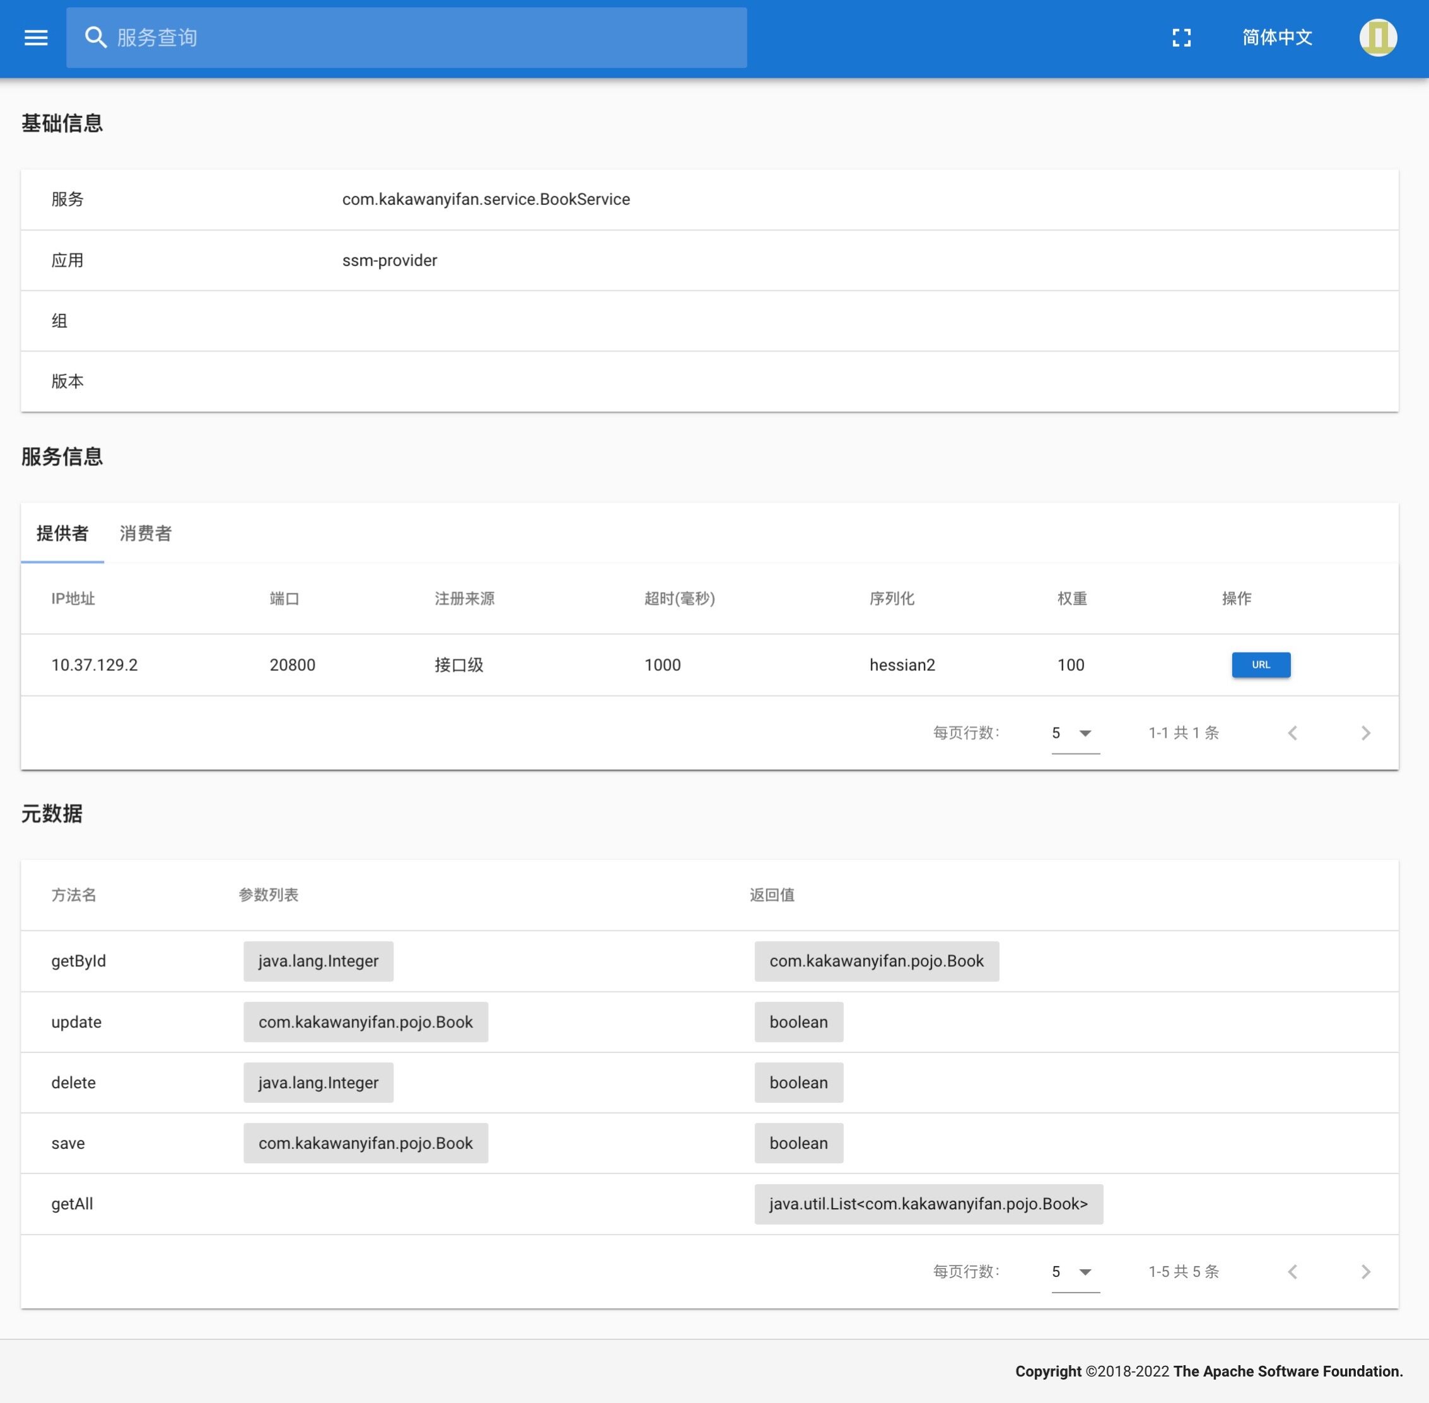Open rows-per-page dropdown in metadata table
Image resolution: width=1429 pixels, height=1403 pixels.
click(1075, 1271)
